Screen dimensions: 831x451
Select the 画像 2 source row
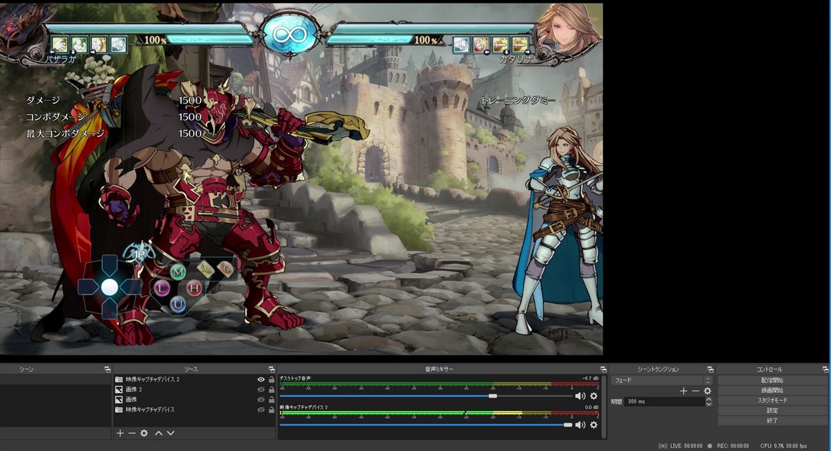pyautogui.click(x=195, y=389)
